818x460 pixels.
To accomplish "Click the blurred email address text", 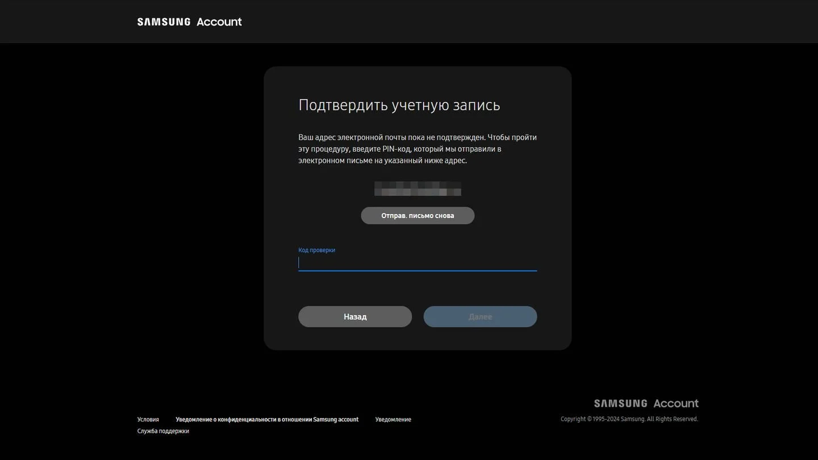I will point(418,189).
